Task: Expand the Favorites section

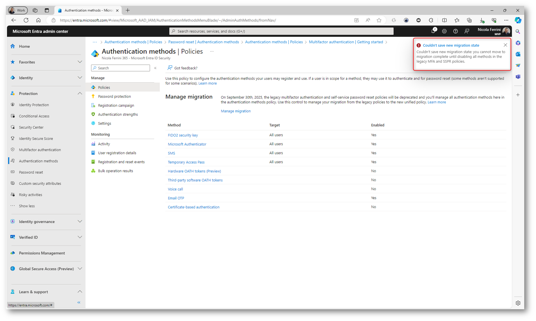Action: click(x=80, y=62)
